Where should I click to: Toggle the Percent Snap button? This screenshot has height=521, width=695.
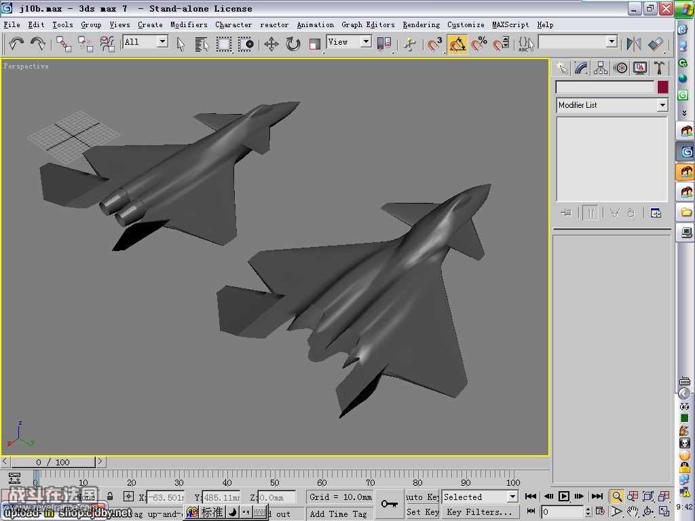(x=479, y=44)
